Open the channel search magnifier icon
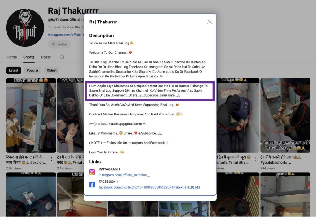Screen dimensions: 317x217 [62, 57]
